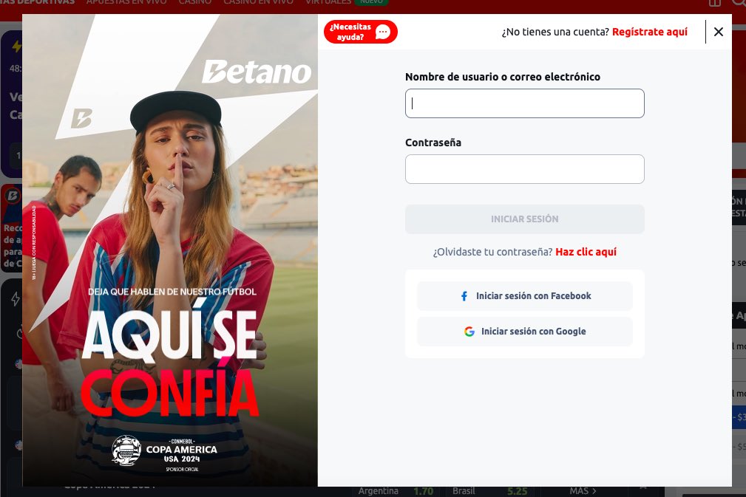Image resolution: width=746 pixels, height=497 pixels.
Task: Click the INICIAR SESIÓN button
Action: point(525,219)
